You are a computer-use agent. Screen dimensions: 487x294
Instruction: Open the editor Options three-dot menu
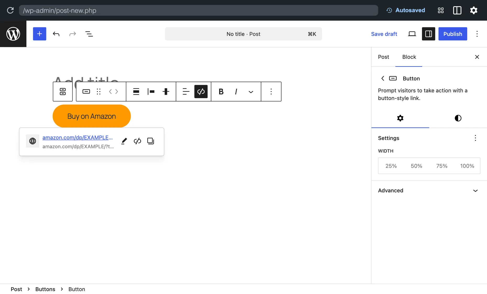click(477, 34)
